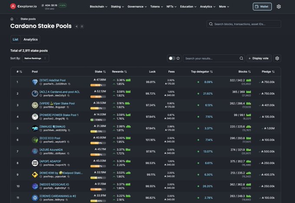Image resolution: width=295 pixels, height=203 pixels.
Task: Sort by the Stake column
Action: pos(100,72)
